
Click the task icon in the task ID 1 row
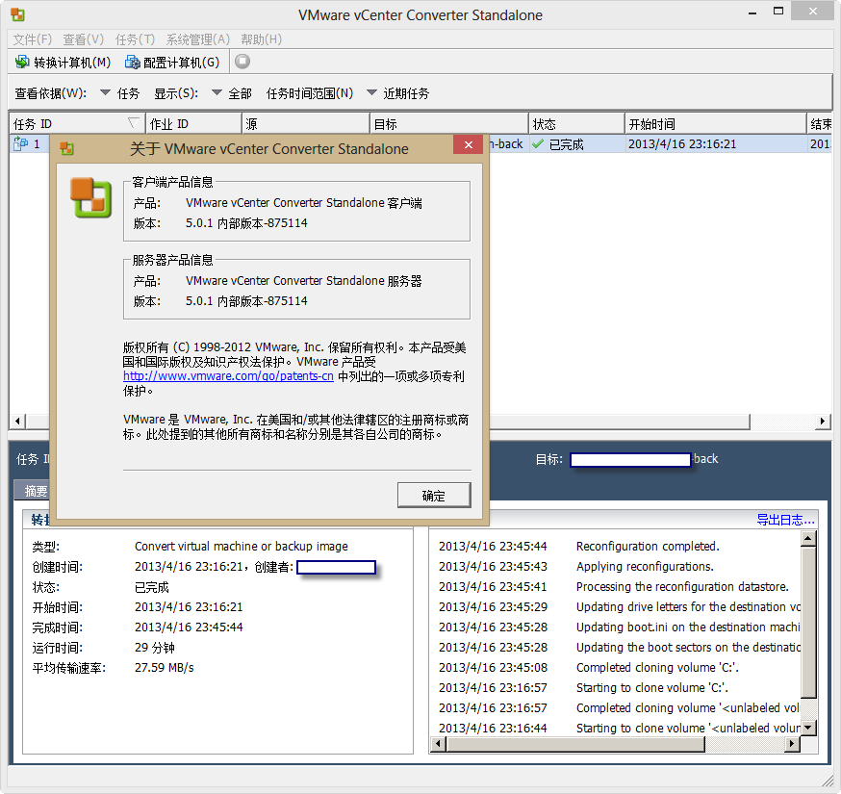tap(20, 143)
